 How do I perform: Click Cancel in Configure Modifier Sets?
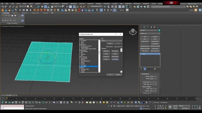[x=118, y=75]
